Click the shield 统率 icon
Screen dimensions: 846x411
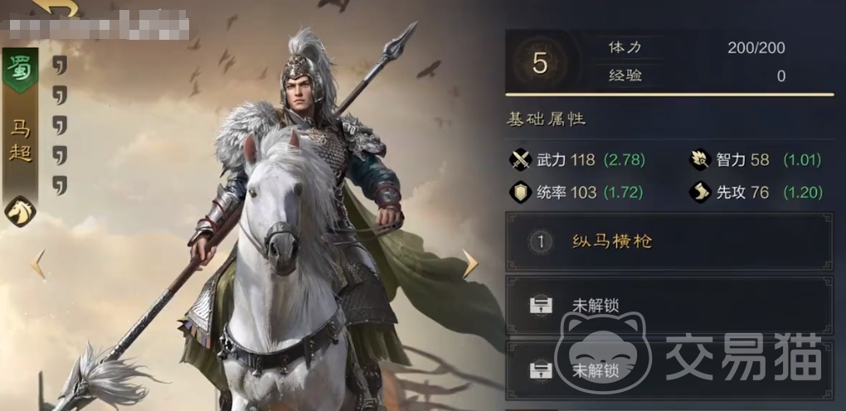click(x=521, y=192)
